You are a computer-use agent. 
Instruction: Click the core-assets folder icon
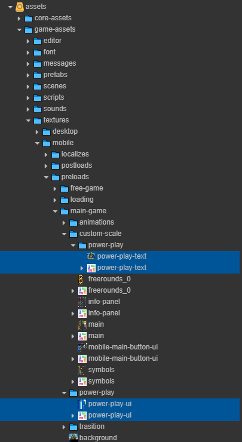[x=29, y=19]
